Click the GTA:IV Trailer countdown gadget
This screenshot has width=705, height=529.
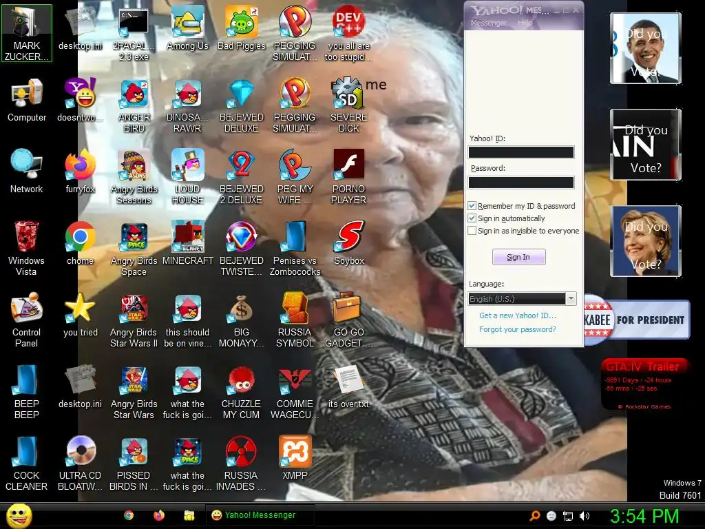[x=644, y=384]
